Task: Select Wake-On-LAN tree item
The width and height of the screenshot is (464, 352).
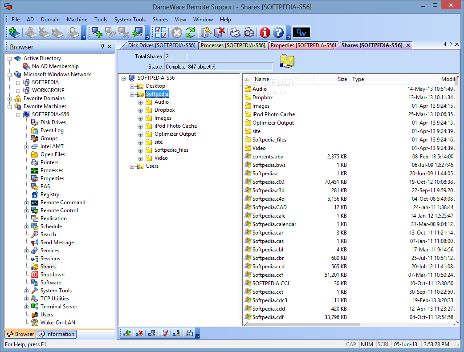Action: [58, 323]
